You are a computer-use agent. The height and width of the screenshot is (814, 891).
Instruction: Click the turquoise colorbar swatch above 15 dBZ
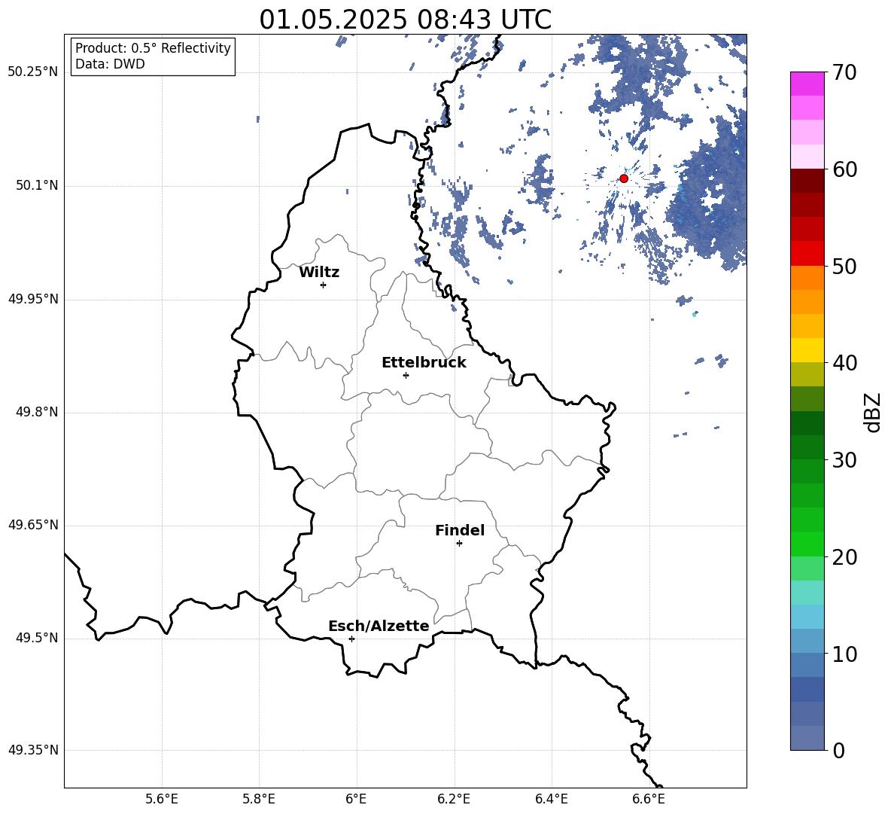(807, 593)
